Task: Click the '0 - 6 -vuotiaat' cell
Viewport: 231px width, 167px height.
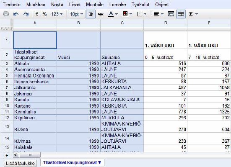Action: [166, 54]
